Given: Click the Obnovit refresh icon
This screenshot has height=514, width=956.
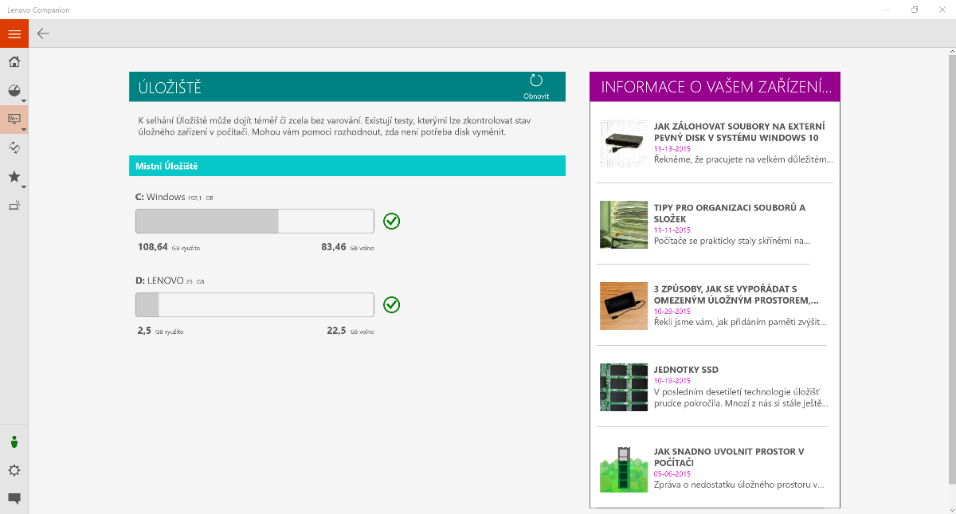Looking at the screenshot, I should tap(536, 80).
